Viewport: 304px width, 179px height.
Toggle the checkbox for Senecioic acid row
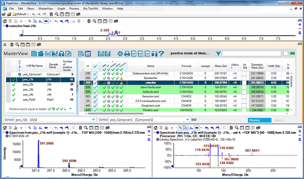tap(95, 96)
